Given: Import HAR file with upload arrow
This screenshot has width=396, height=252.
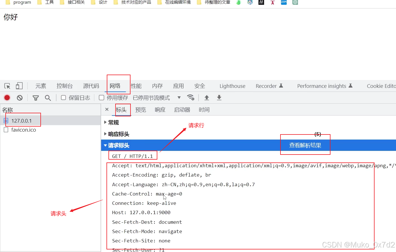Looking at the screenshot, I should [x=207, y=97].
